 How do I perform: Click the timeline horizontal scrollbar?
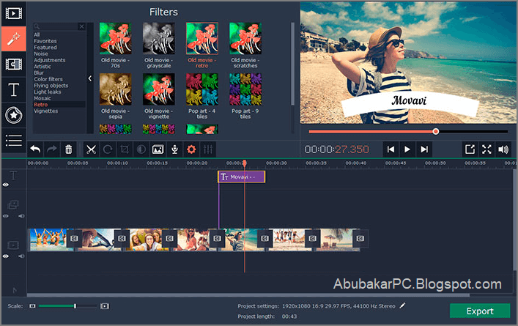pos(248,295)
